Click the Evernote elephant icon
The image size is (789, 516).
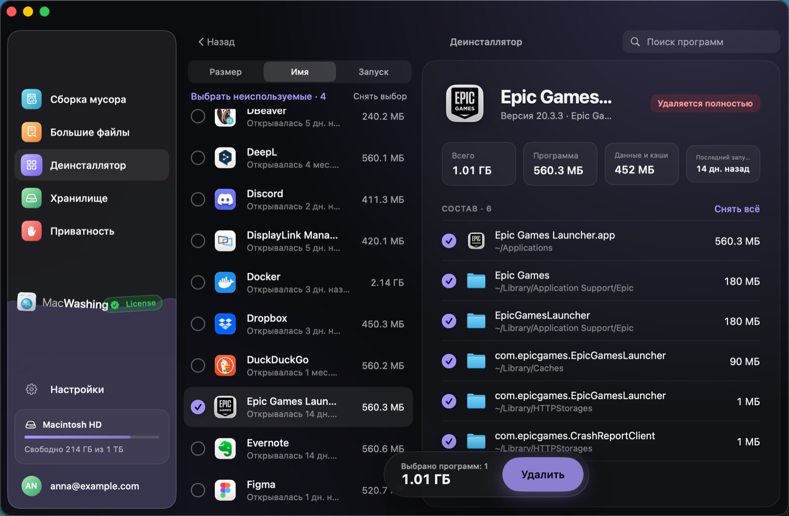pos(225,448)
